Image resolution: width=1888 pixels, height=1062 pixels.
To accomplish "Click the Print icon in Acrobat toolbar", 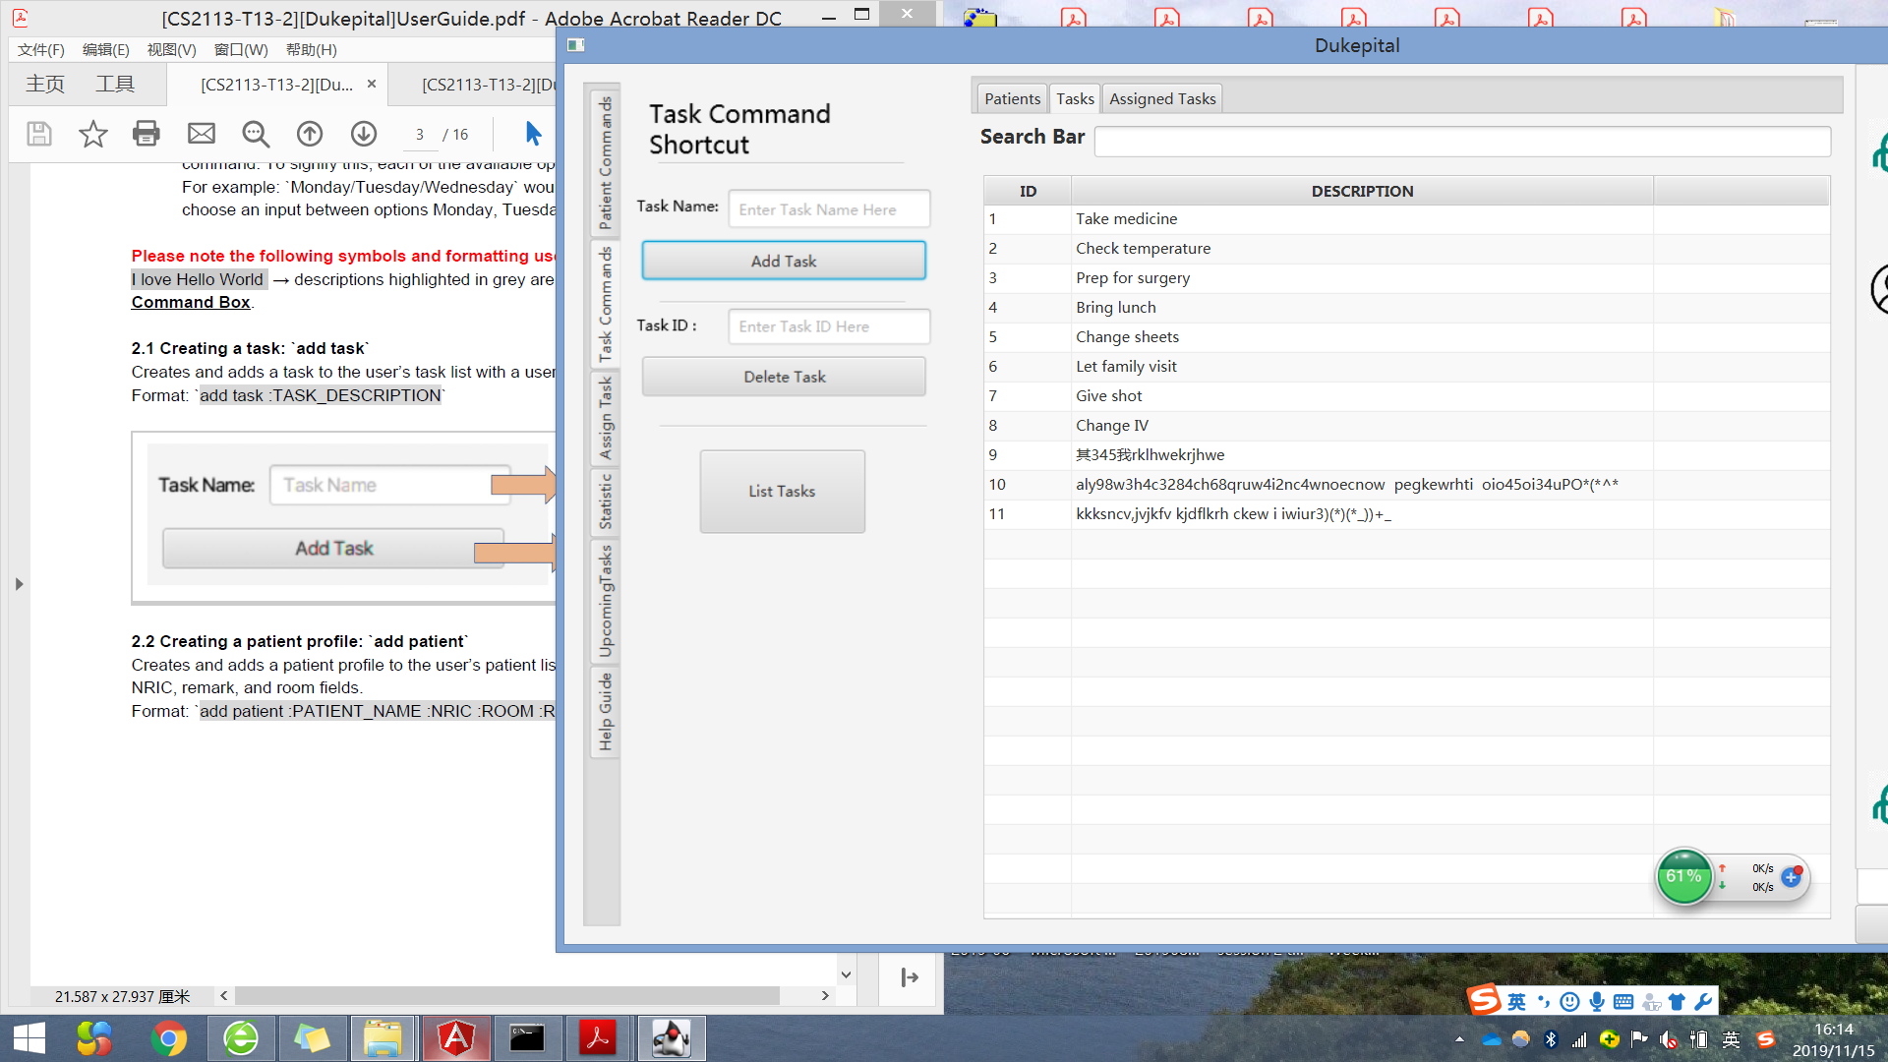I will coord(147,134).
